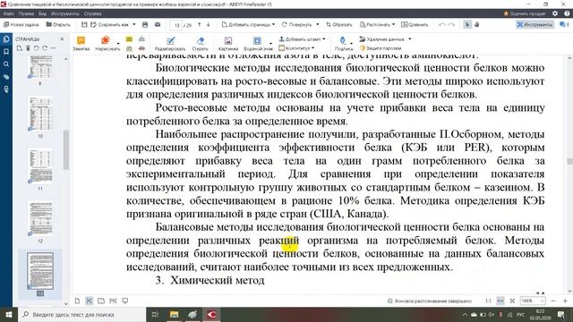Start a new task via Новая задача
The width and height of the screenshot is (573, 322).
21,24
